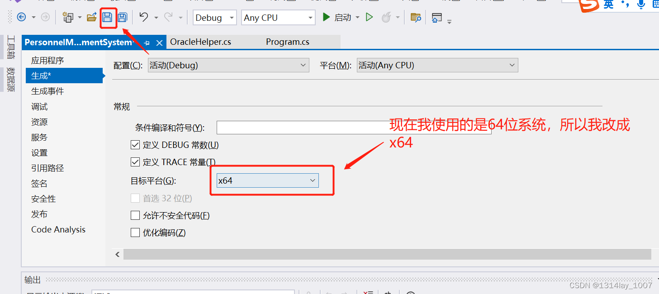Viewport: 659px width, 294px height.
Task: Enable the 优化编码 checkbox
Action: [x=135, y=232]
